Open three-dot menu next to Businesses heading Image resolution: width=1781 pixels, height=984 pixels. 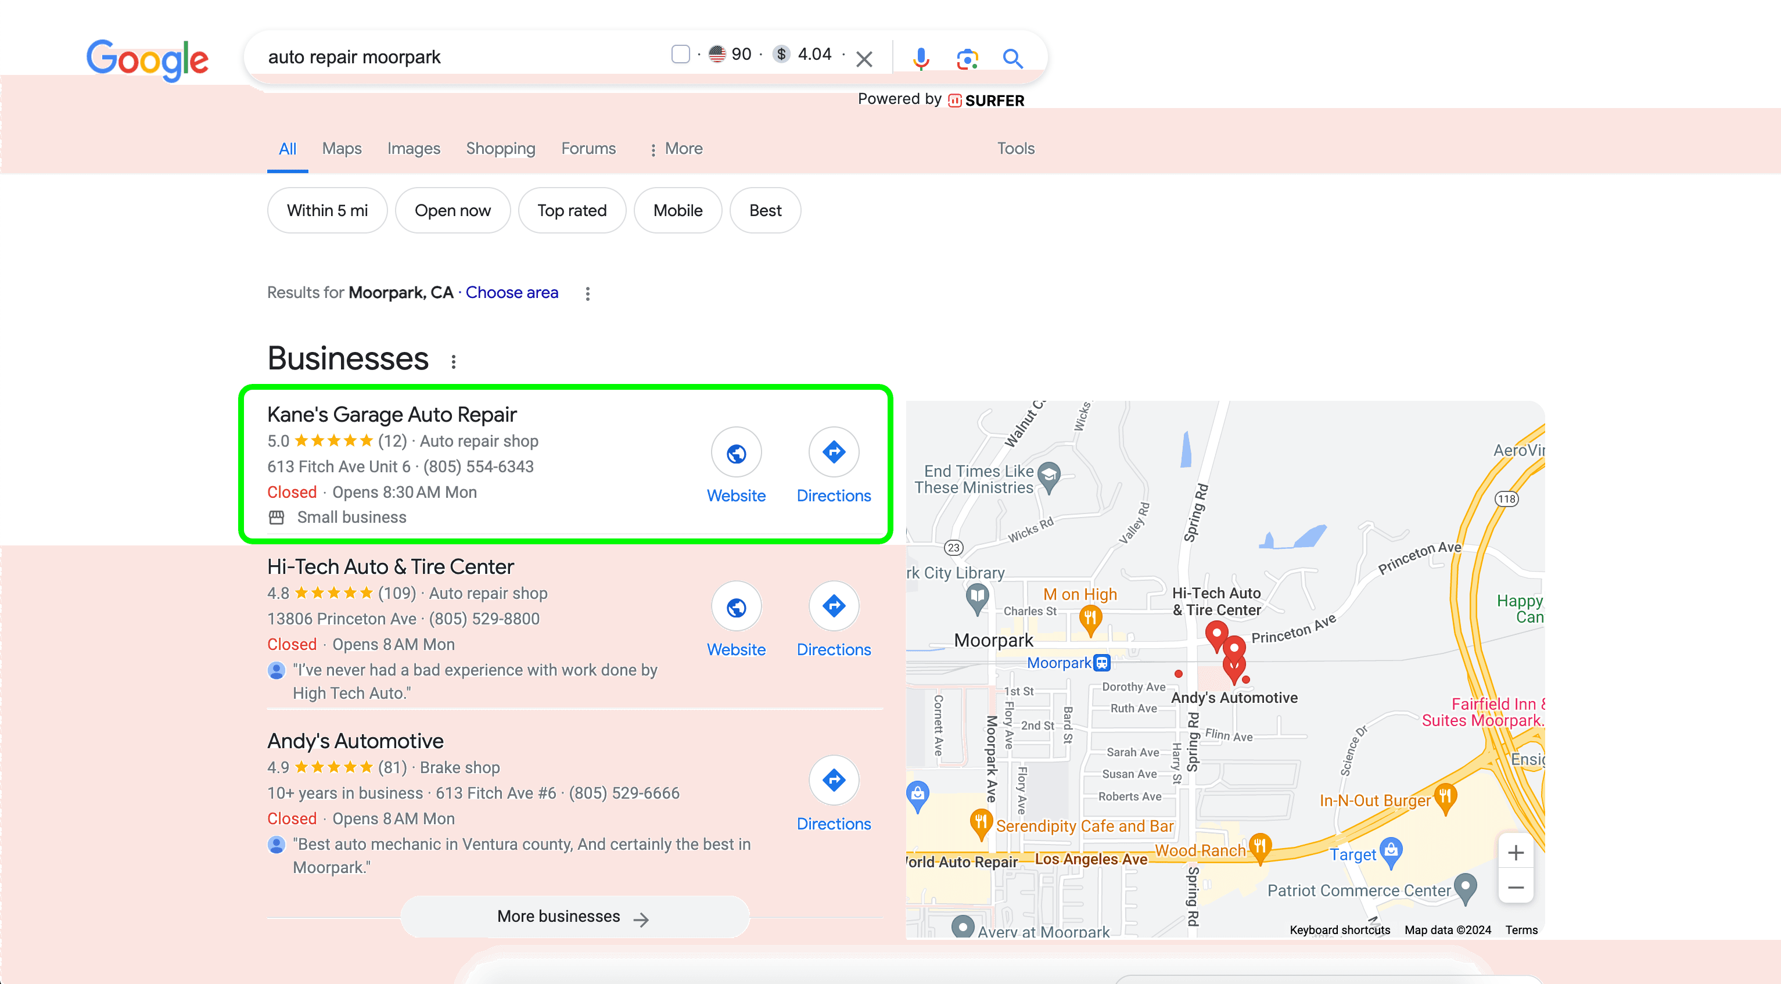pyautogui.click(x=454, y=361)
